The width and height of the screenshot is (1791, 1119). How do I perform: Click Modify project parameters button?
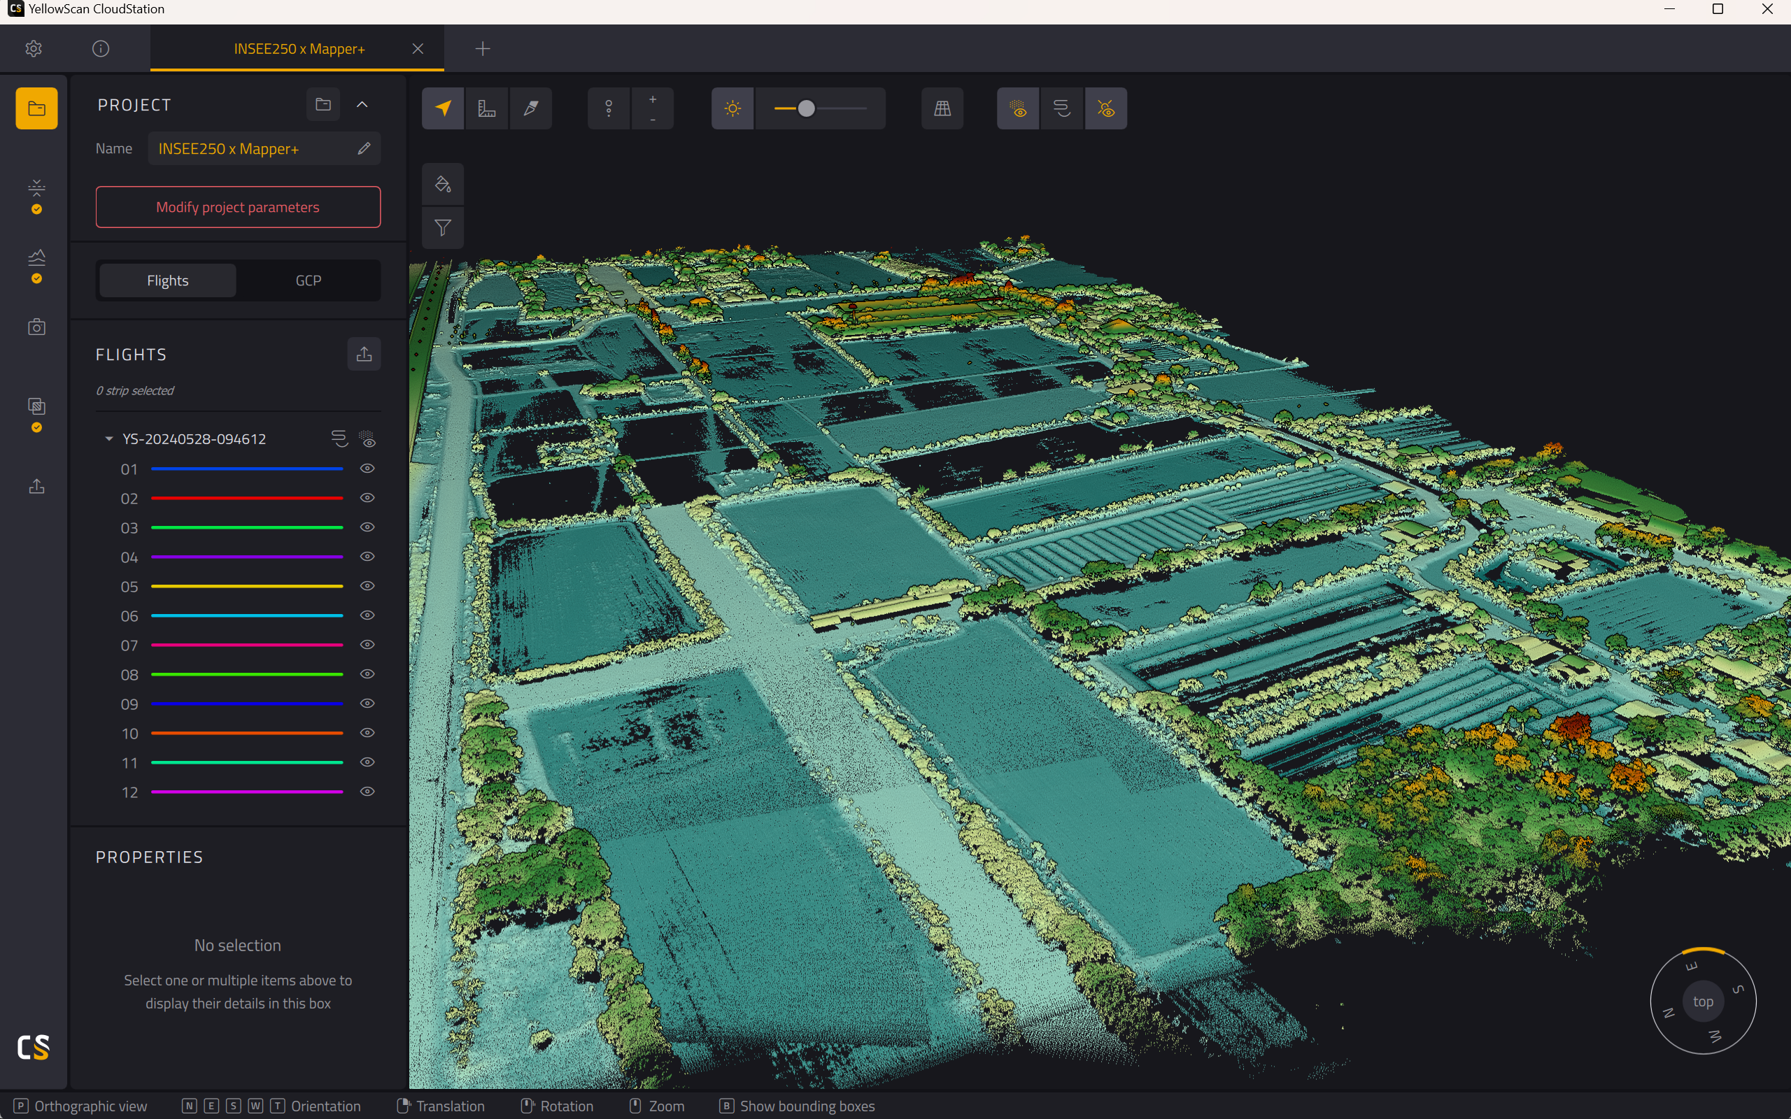click(239, 207)
